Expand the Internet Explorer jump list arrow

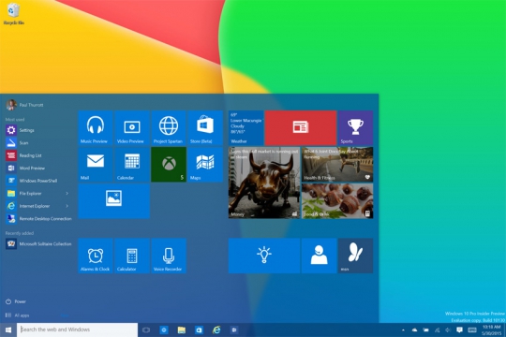click(x=67, y=206)
